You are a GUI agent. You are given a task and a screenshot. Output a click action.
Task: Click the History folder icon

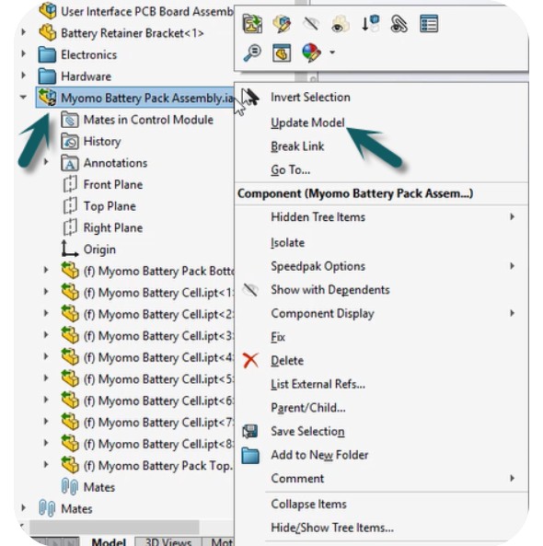pyautogui.click(x=70, y=142)
